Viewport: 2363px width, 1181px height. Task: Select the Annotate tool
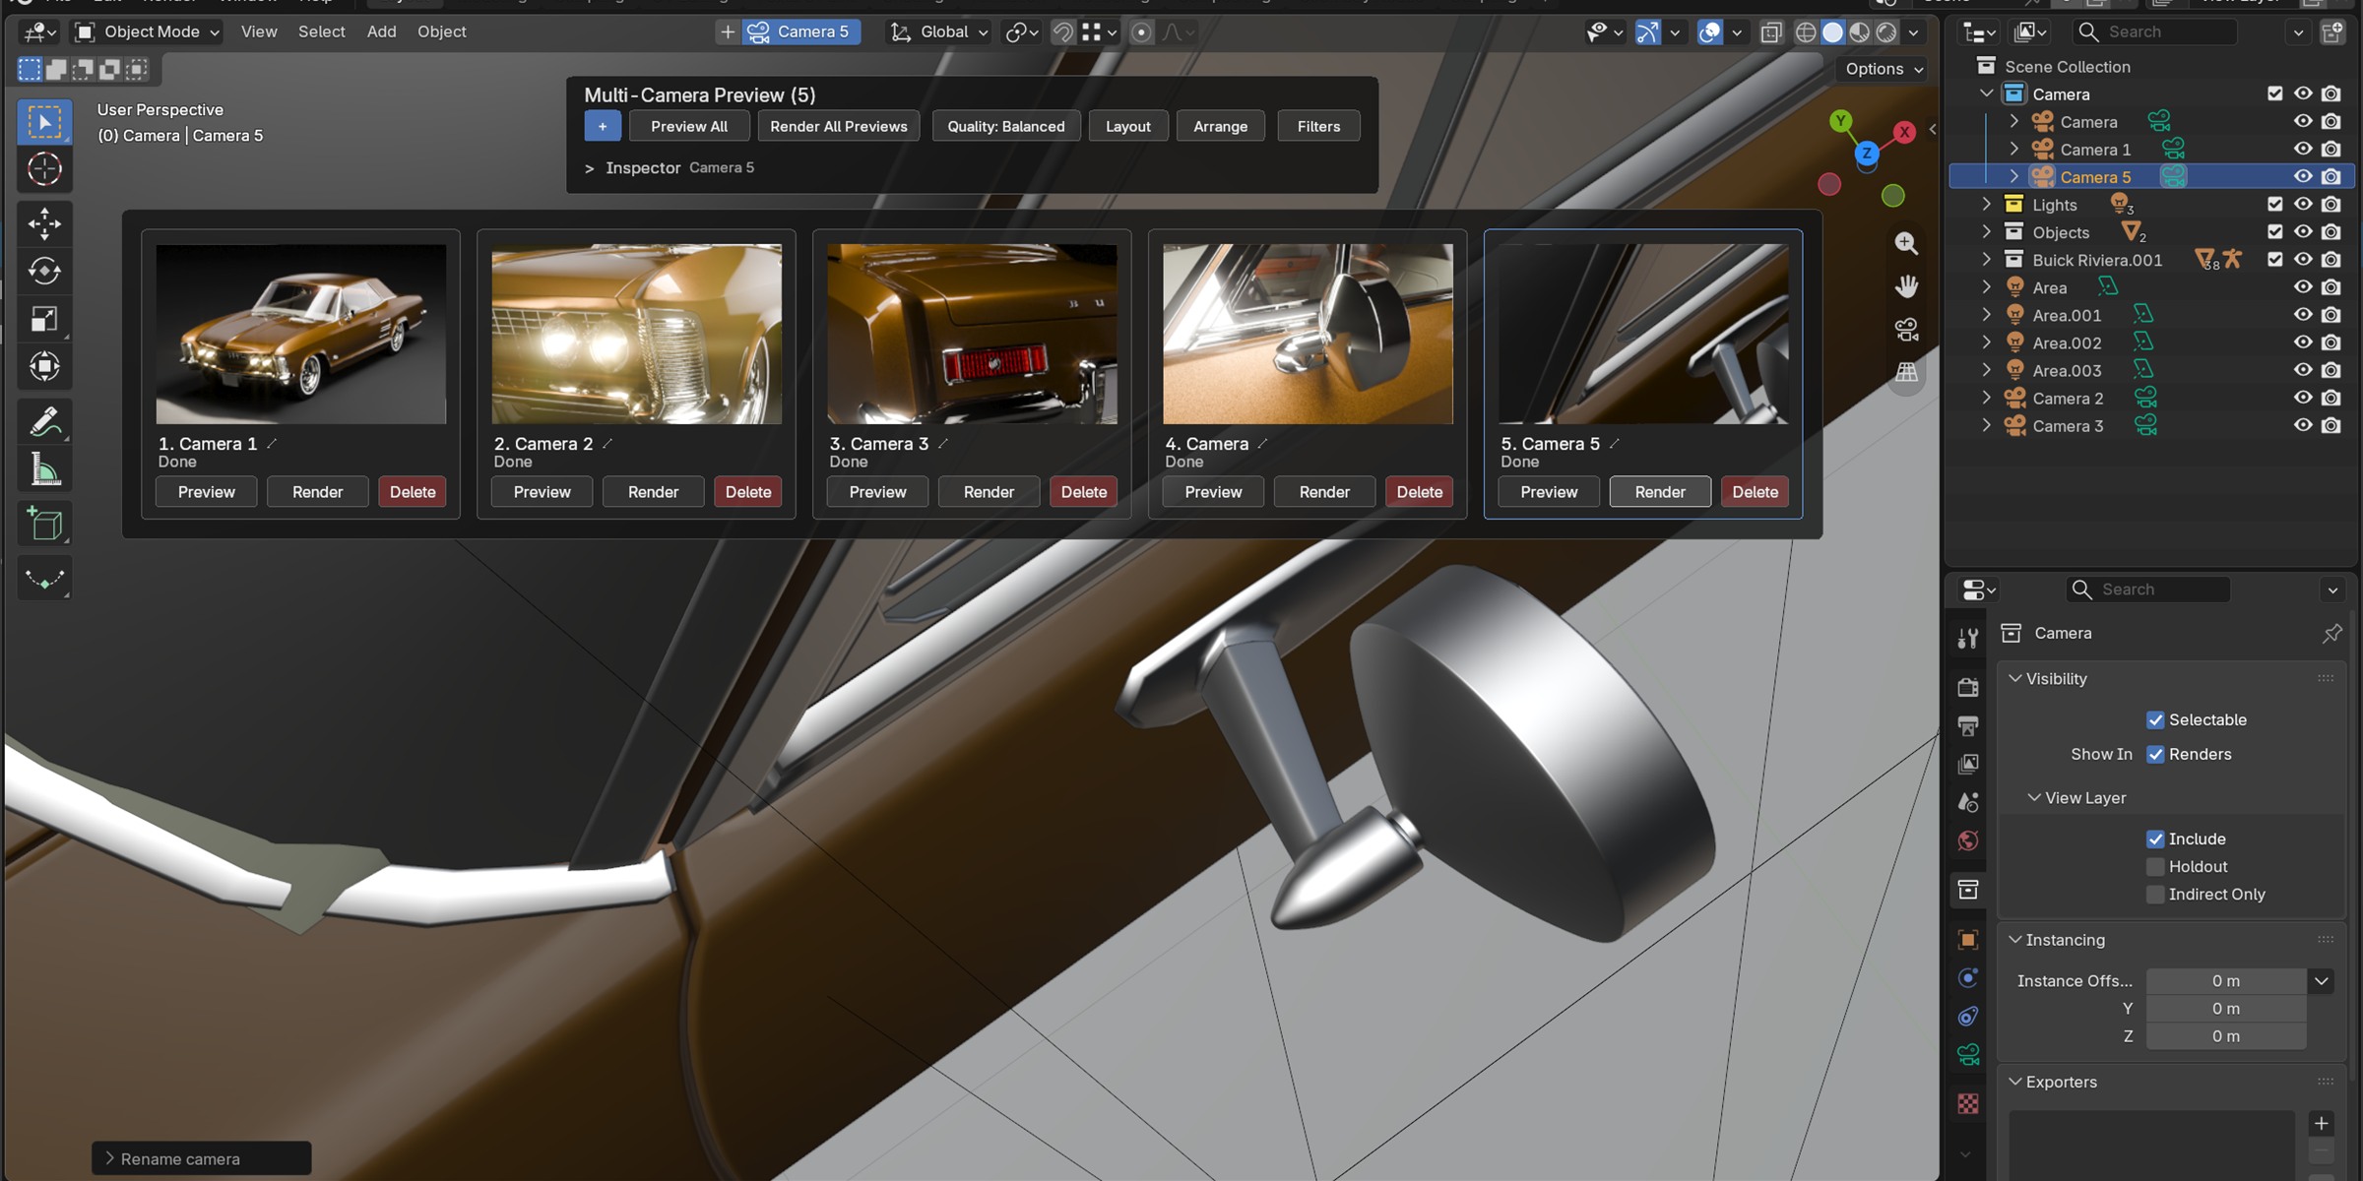click(x=44, y=422)
